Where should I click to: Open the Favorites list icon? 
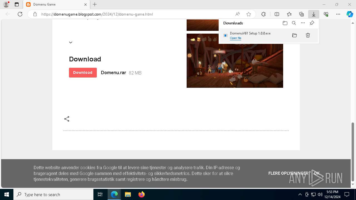click(x=289, y=14)
